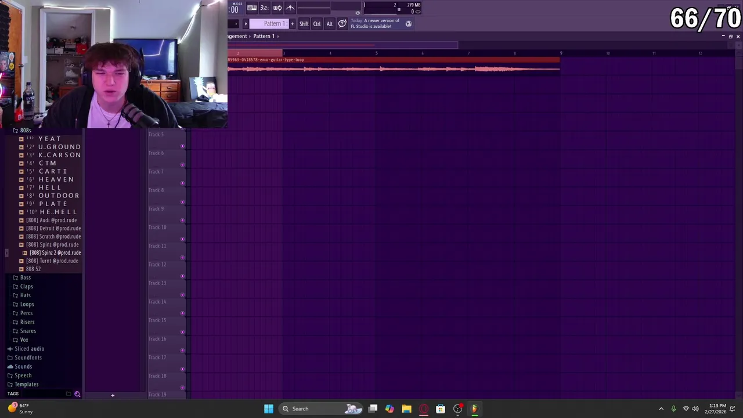This screenshot has width=743, height=418.
Task: Open the Pattern 1 selector
Action: click(x=269, y=24)
